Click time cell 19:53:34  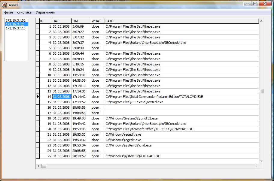click(x=81, y=145)
